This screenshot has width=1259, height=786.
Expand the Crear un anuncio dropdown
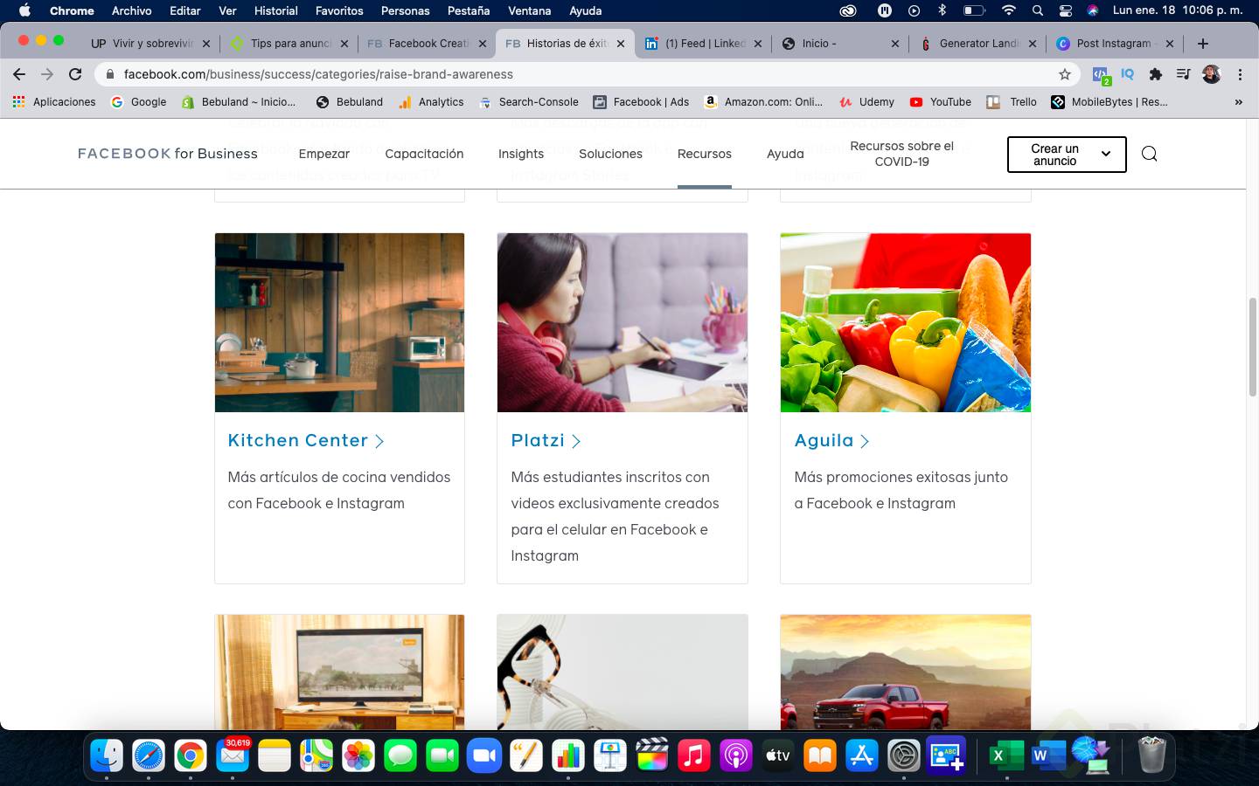1067,155
